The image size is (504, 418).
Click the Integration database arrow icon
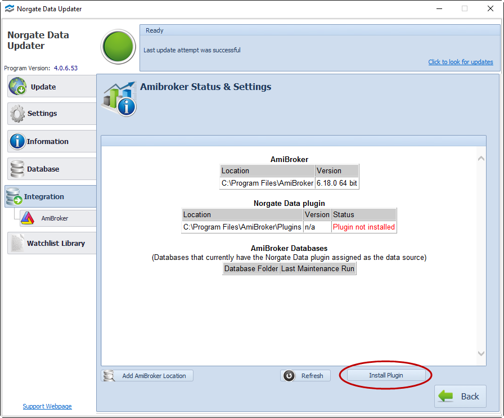coord(14,196)
